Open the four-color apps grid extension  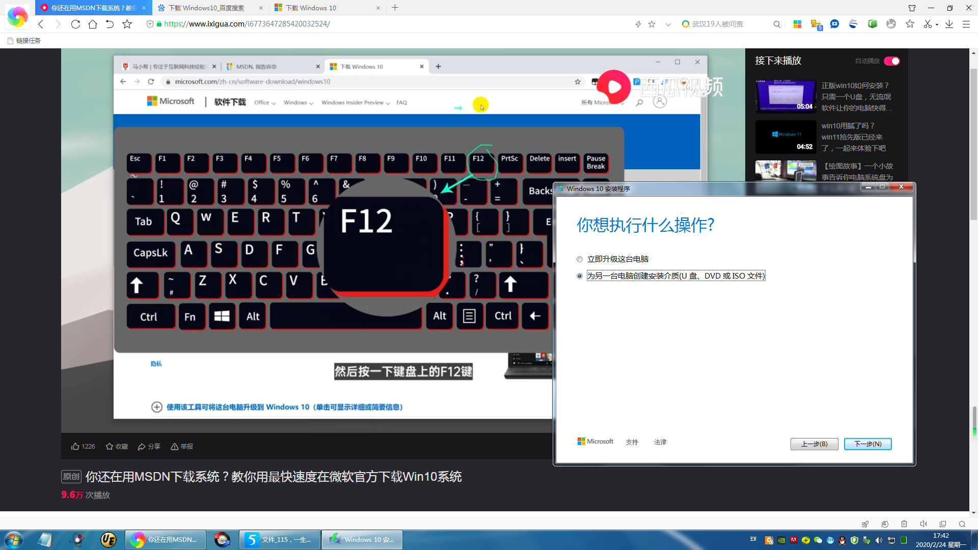(797, 24)
